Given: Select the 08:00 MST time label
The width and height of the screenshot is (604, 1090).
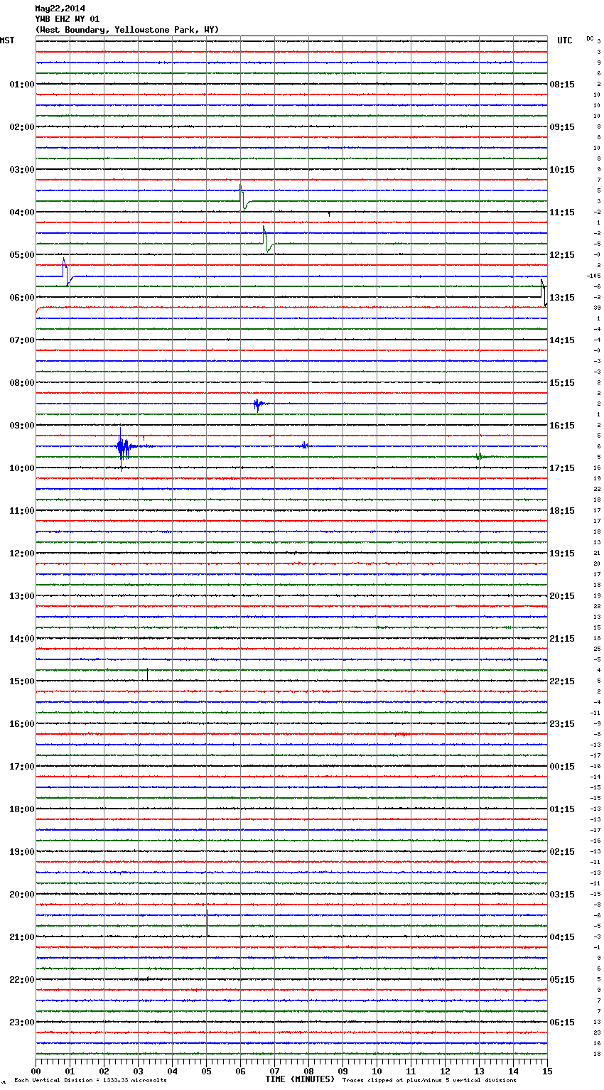Looking at the screenshot, I should 22,383.
